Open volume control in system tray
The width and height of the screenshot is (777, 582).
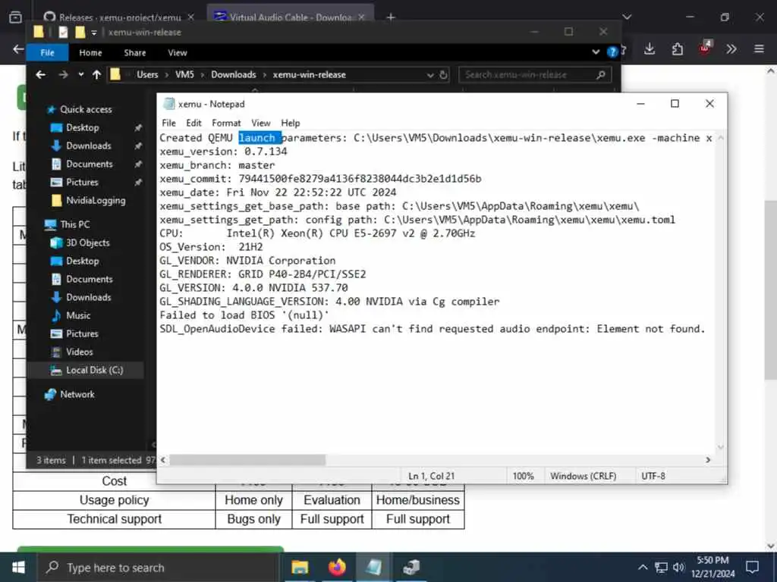coord(678,567)
